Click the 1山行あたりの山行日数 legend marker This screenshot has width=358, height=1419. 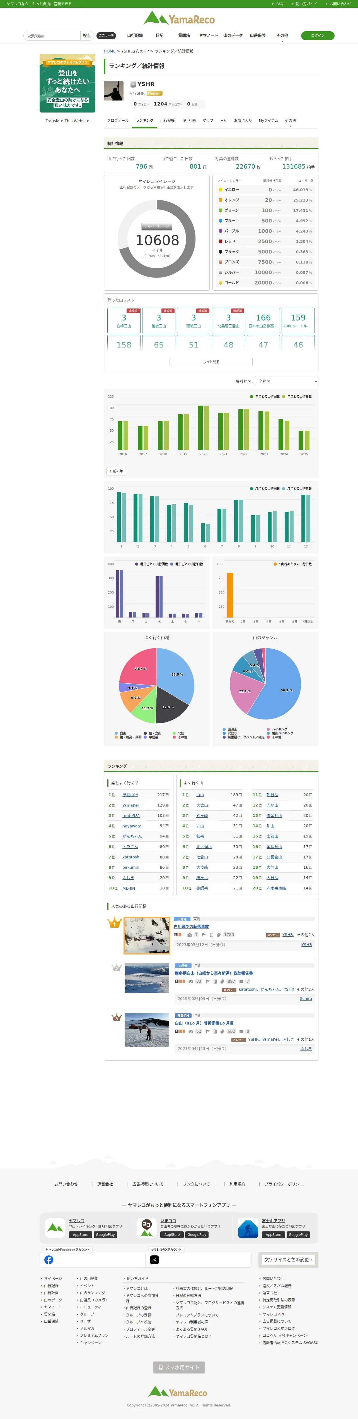point(275,564)
